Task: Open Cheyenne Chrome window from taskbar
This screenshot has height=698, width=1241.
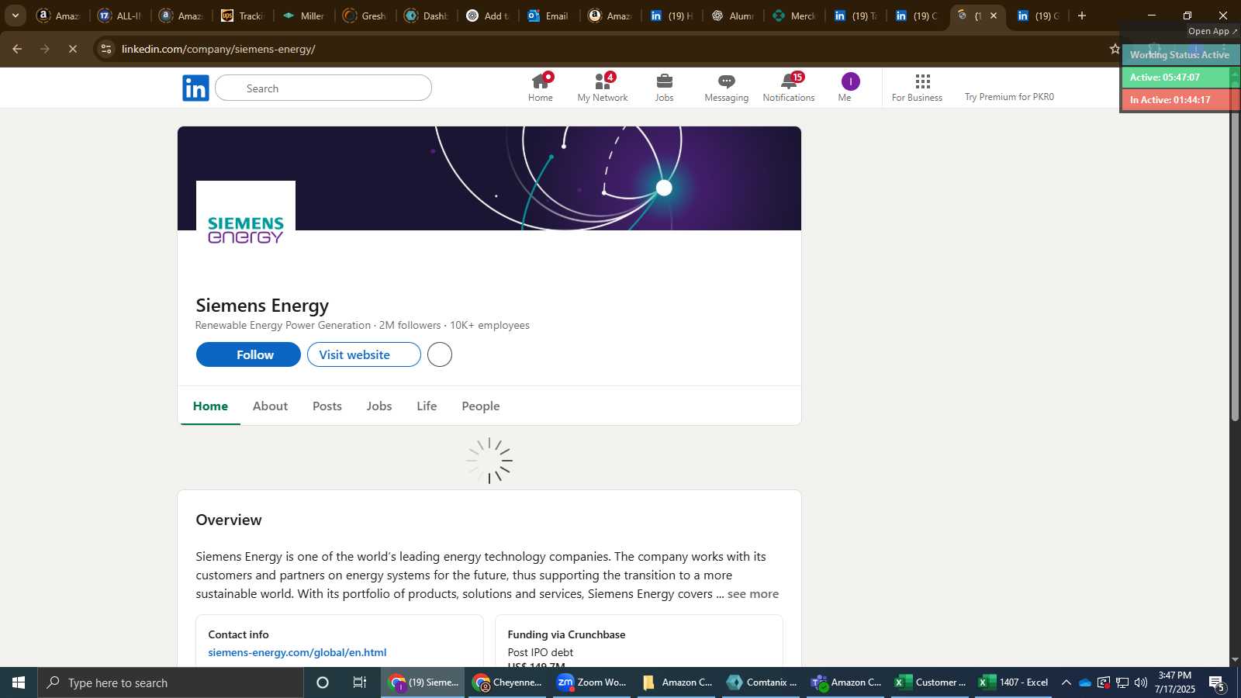Action: click(508, 682)
